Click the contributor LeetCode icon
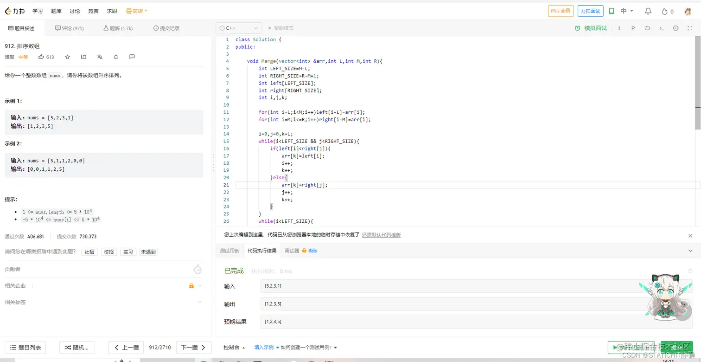 pyautogui.click(x=198, y=269)
